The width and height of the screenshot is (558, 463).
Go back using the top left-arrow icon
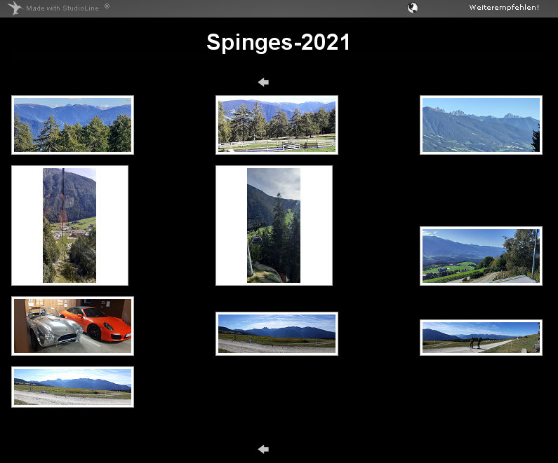(263, 82)
